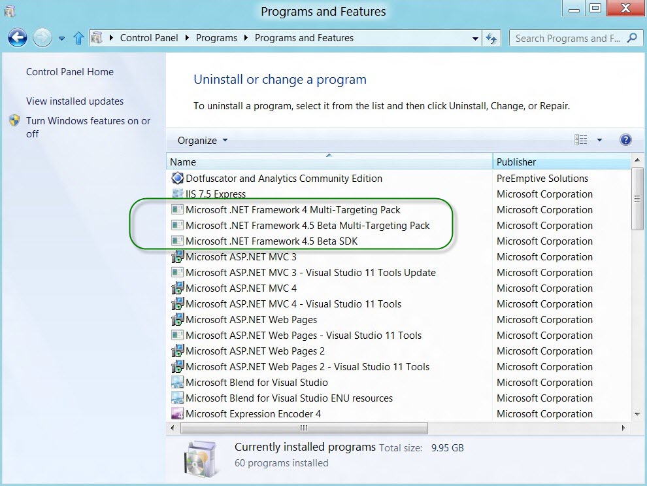Viewport: 647px width, 486px height.
Task: Click the horizontal scrollbar right arrow
Action: pos(623,428)
